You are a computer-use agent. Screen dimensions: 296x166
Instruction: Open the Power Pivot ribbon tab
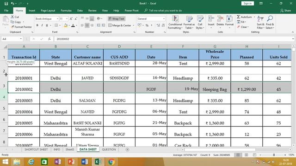coord(131,11)
